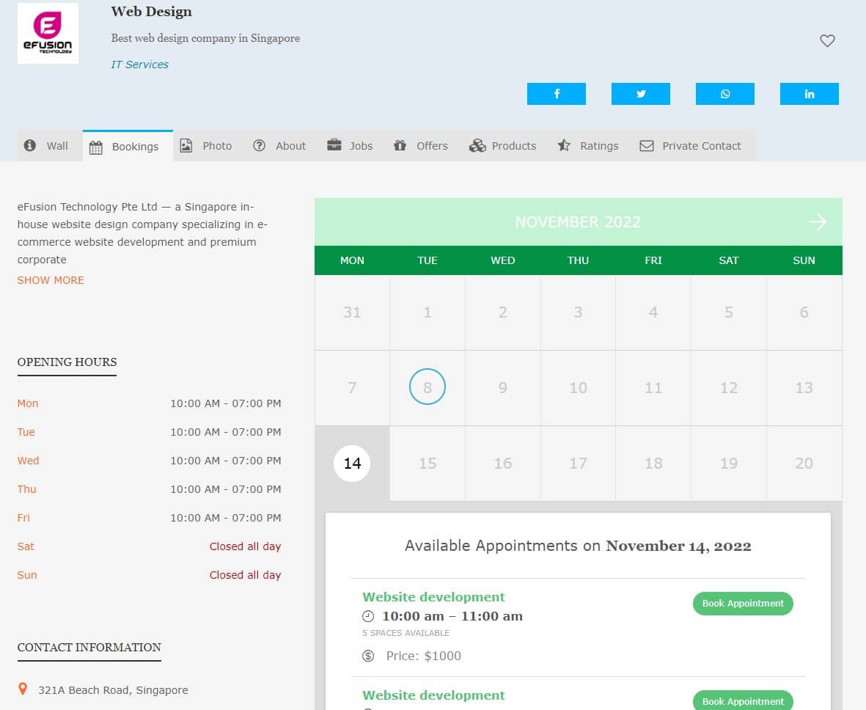The height and width of the screenshot is (710, 866).
Task: Click the Jobs briefcase icon
Action: coord(334,145)
